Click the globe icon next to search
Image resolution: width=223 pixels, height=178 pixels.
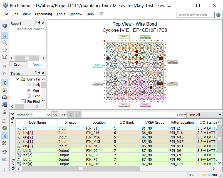pyautogui.click(x=218, y=15)
